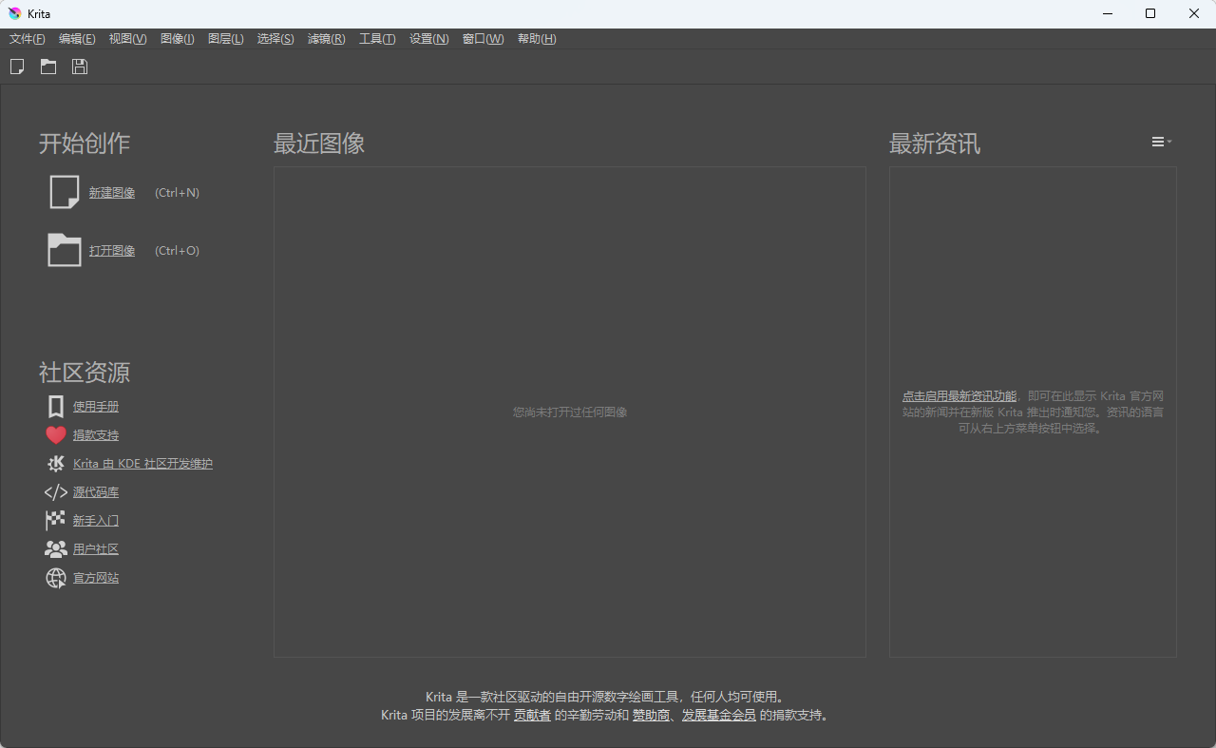
Task: Open the 源代码库 link
Action: pos(96,492)
